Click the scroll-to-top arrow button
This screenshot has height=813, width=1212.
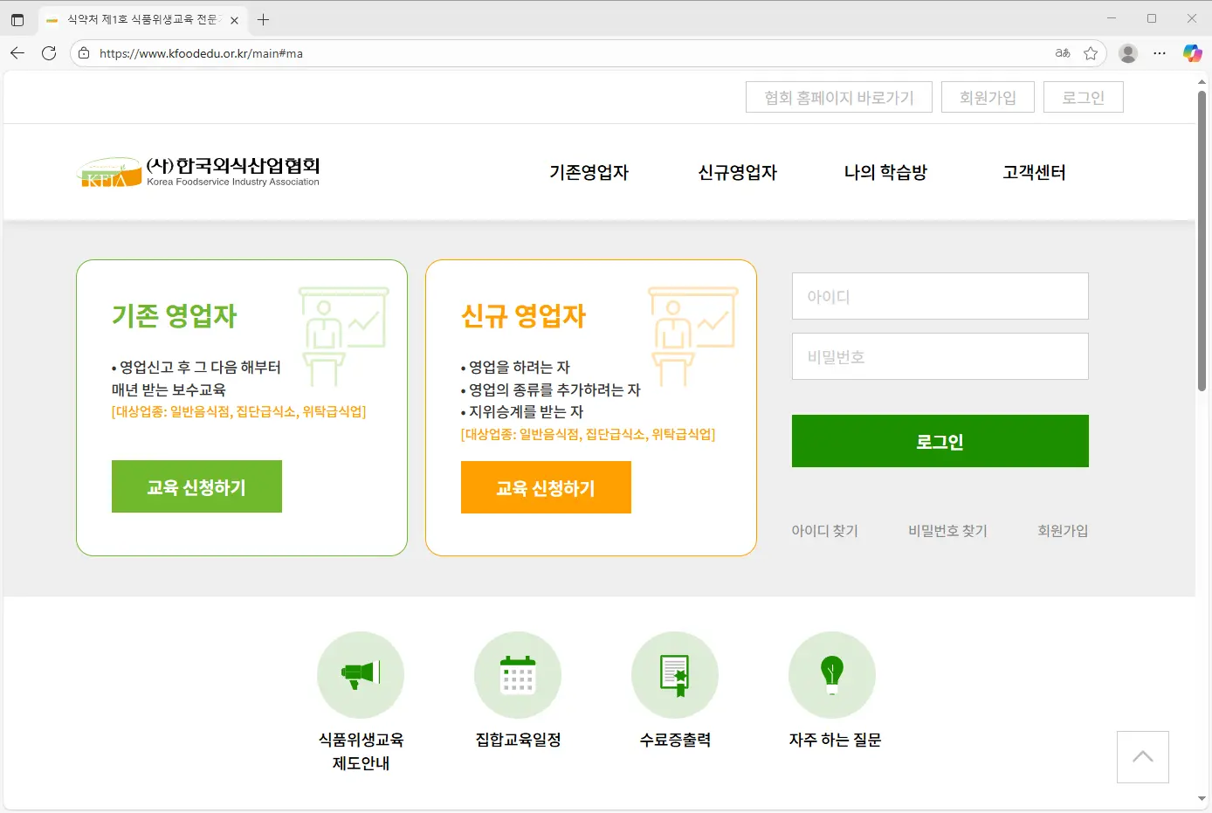(x=1142, y=757)
